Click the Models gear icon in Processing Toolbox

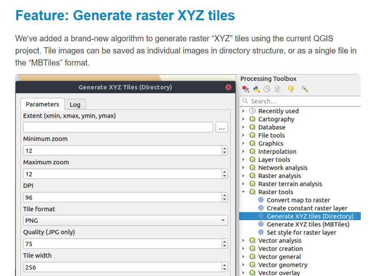tap(246, 89)
